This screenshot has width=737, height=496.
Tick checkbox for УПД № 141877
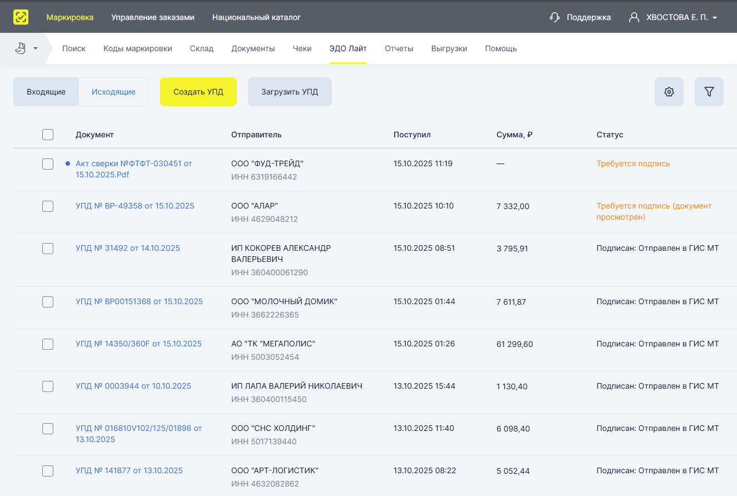(x=48, y=471)
